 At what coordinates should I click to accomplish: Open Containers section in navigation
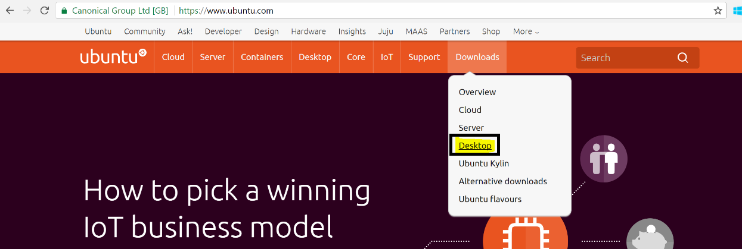click(262, 57)
